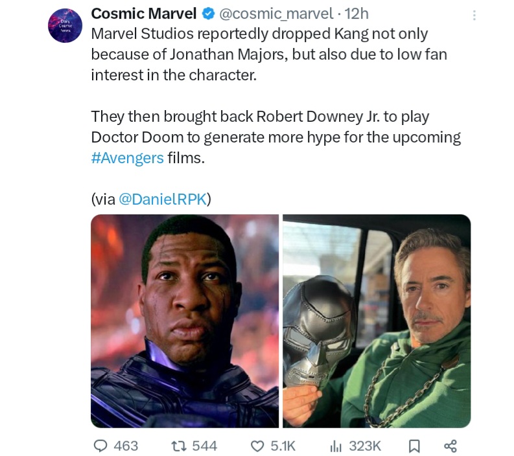Click the 544 reposts count
The image size is (514, 456).
tap(205, 446)
